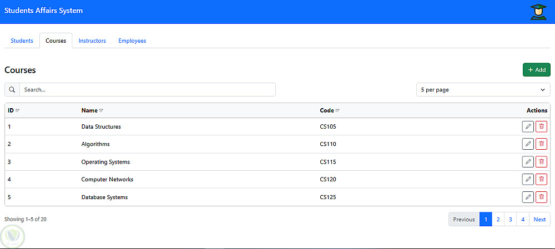Jump to page 3 of courses
This screenshot has height=249, width=555.
(511, 220)
